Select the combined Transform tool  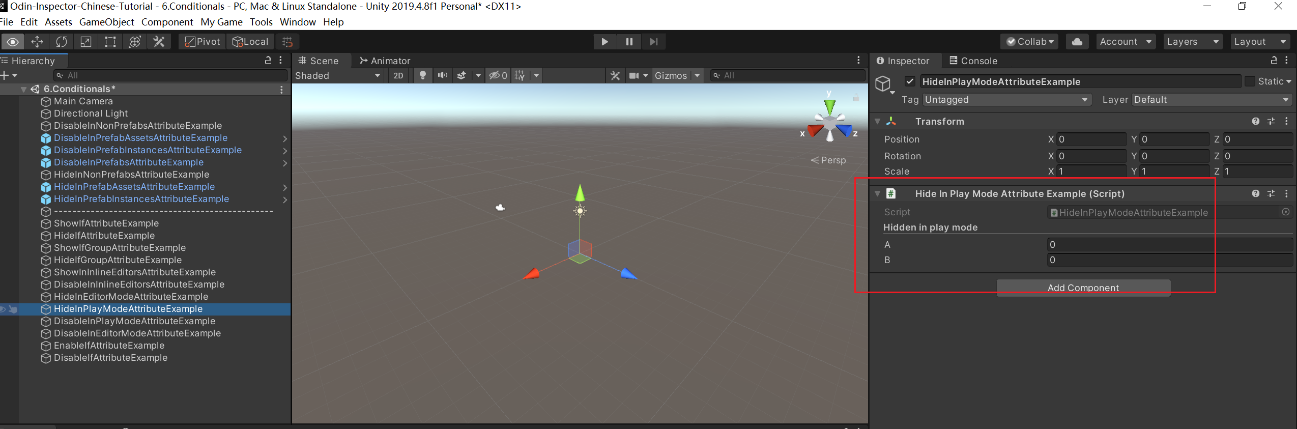point(135,42)
